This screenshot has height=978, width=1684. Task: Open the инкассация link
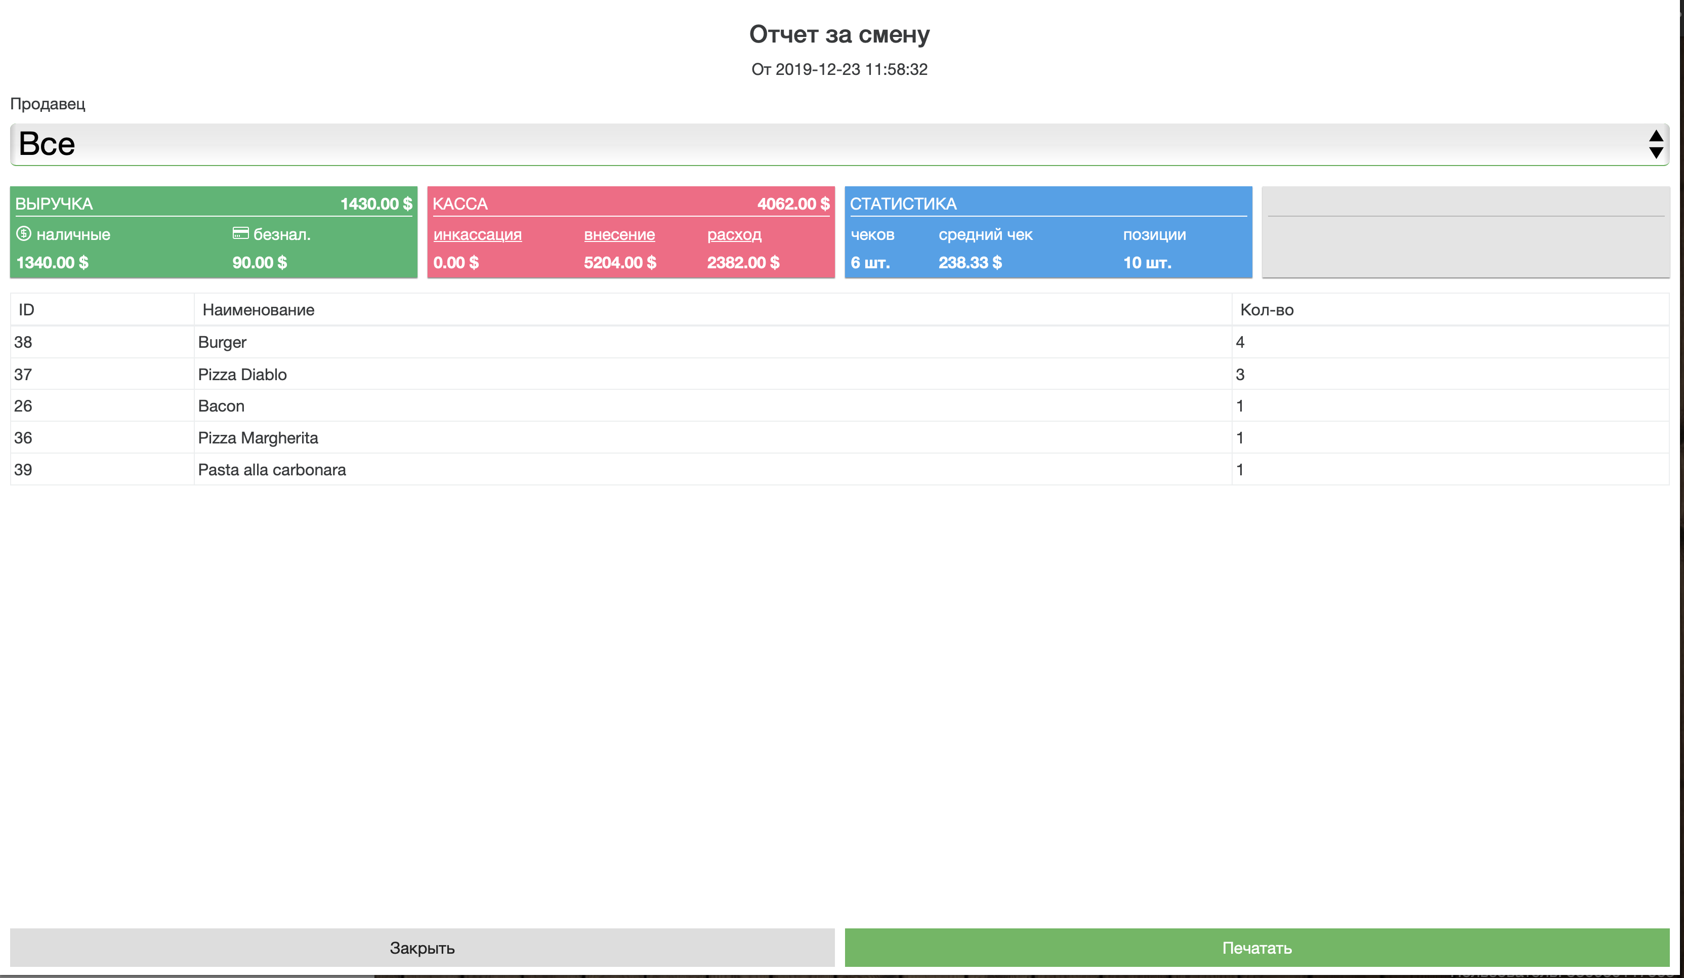[477, 235]
